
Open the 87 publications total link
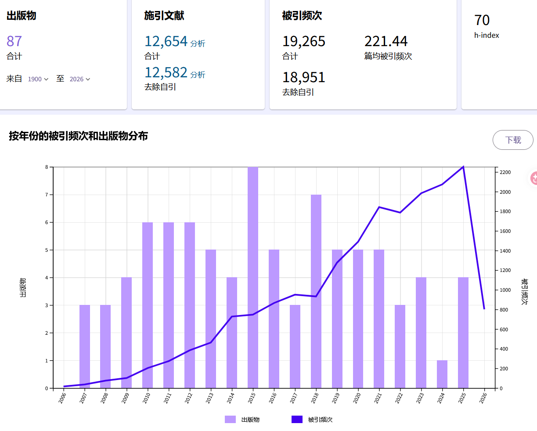pos(14,41)
